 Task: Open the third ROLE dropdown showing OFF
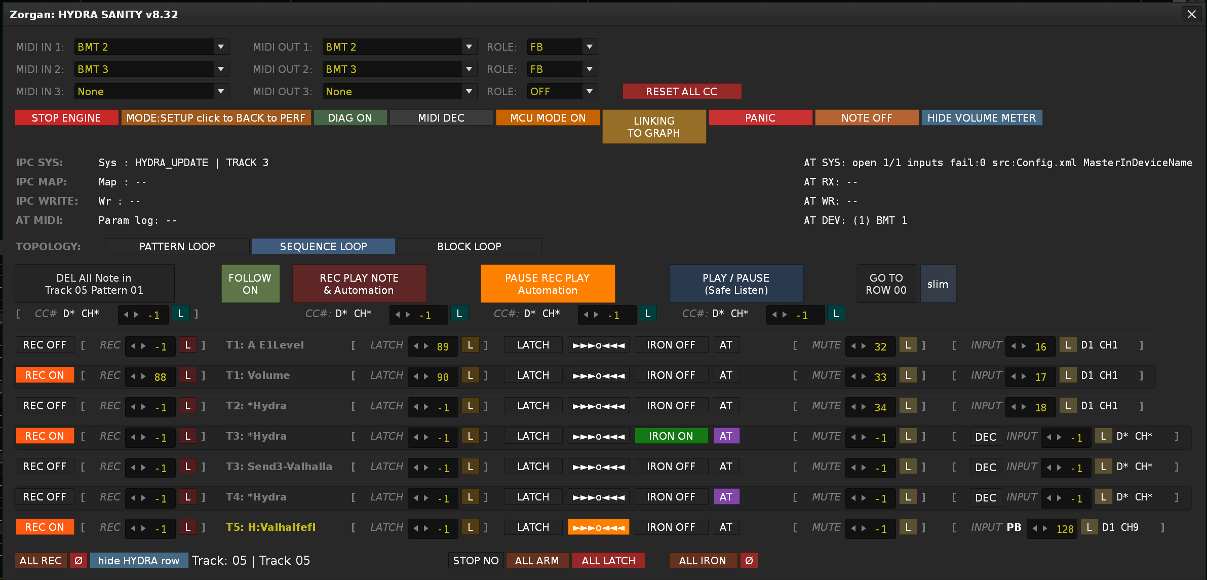click(x=562, y=91)
